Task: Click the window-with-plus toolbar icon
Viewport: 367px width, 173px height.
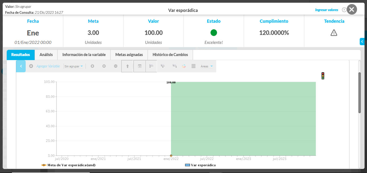Action: [x=140, y=66]
